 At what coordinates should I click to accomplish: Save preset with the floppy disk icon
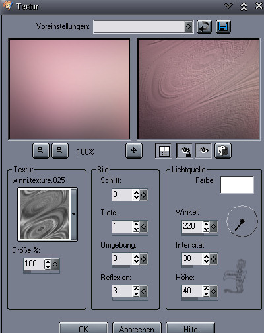223,26
